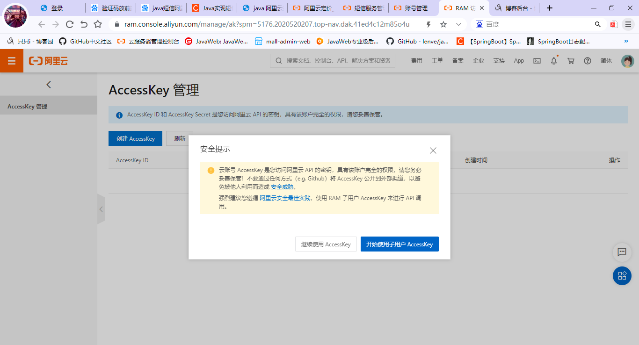Screen dimensions: 639x345
Task: Click 开始使用子用户 AccessKey button
Action: pos(399,244)
